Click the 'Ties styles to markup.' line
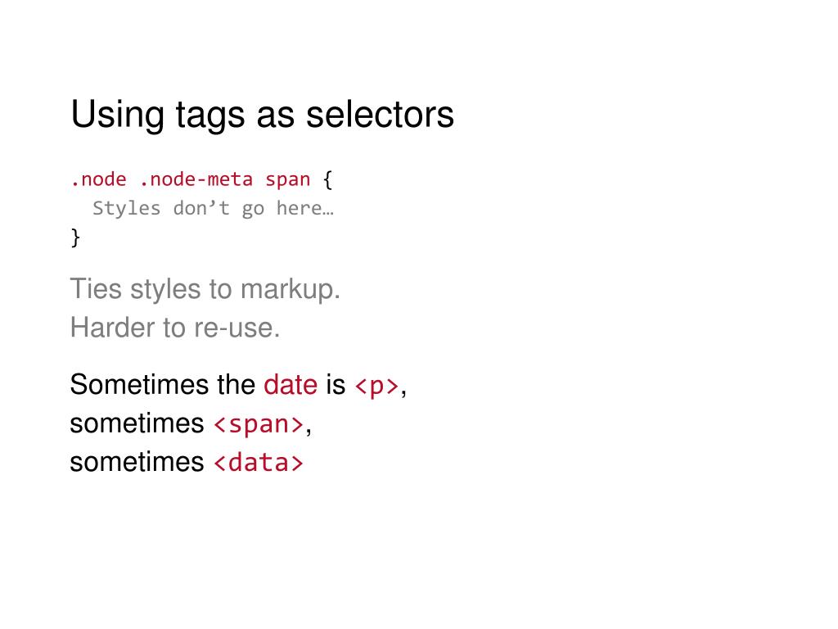The image size is (838, 629). (x=205, y=289)
